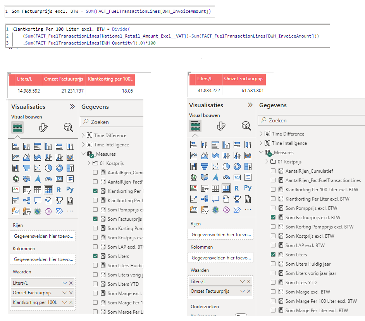Collapse _Measures table in left Gegevens pane
This screenshot has width=365, height=321.
click(83, 154)
